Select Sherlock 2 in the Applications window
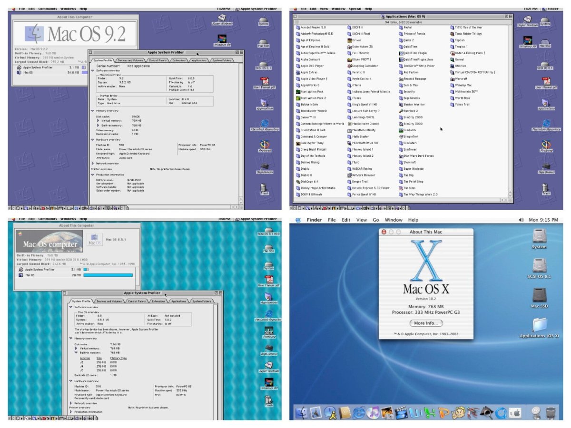The height and width of the screenshot is (428, 571). coord(408,111)
